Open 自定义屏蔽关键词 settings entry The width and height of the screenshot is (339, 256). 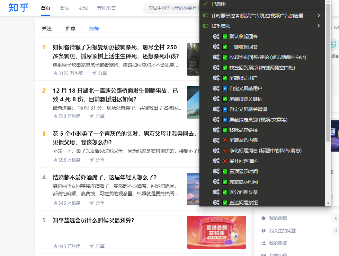pos(248,109)
